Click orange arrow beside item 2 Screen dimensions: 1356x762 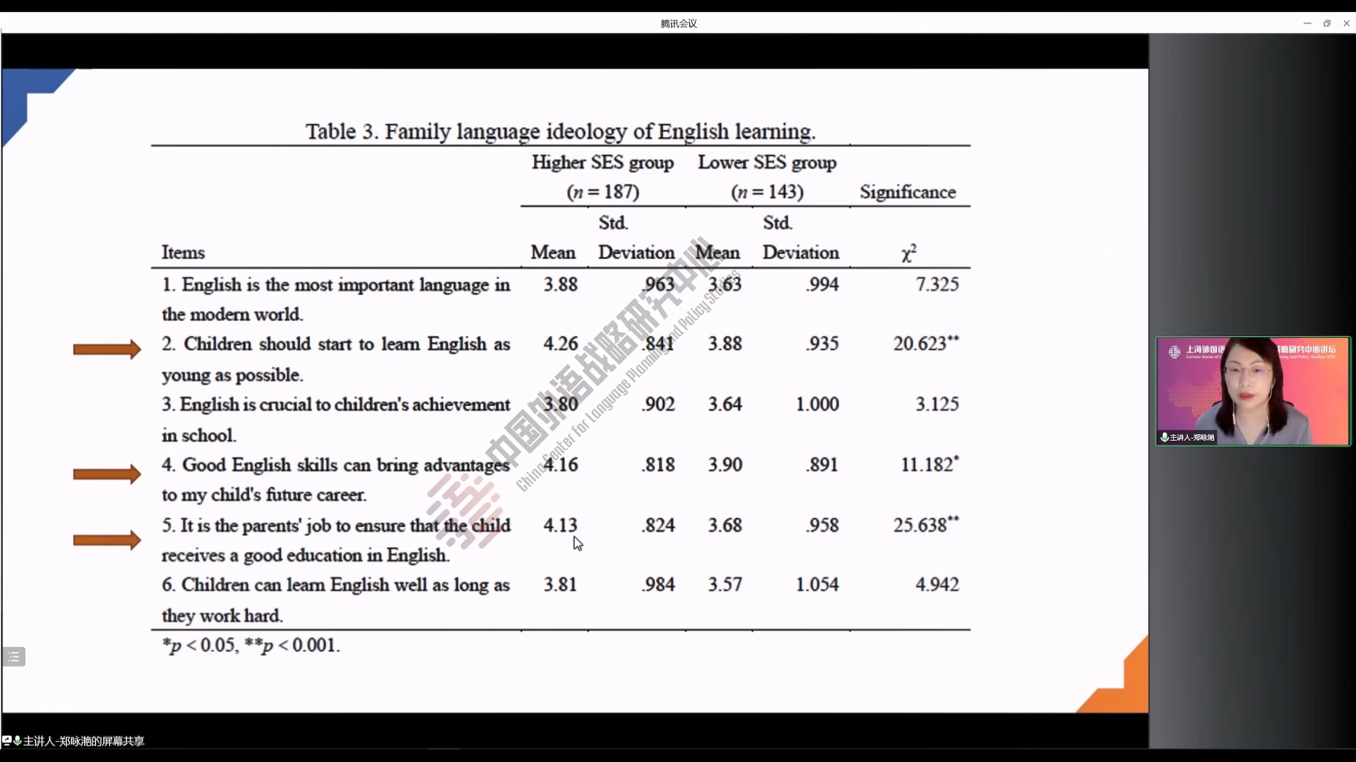point(107,349)
